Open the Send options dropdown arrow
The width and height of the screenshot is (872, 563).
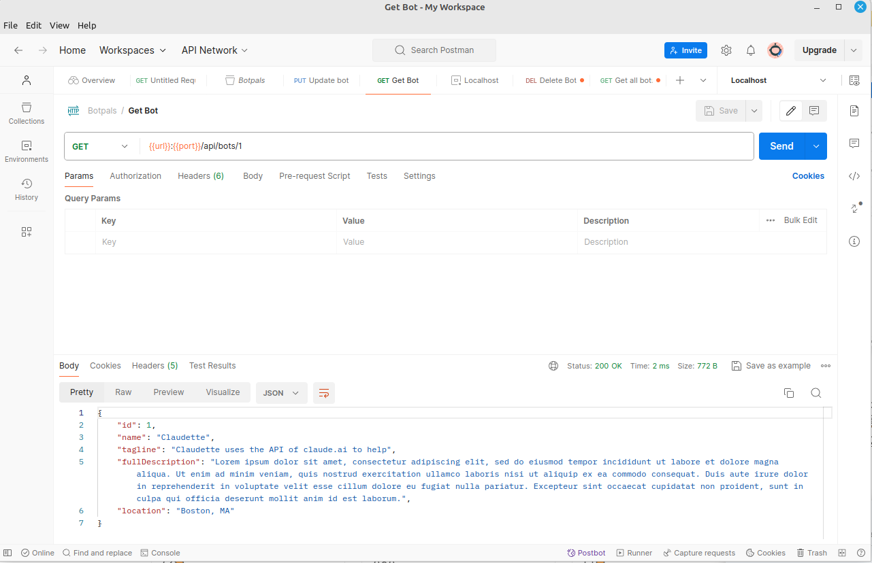click(816, 146)
